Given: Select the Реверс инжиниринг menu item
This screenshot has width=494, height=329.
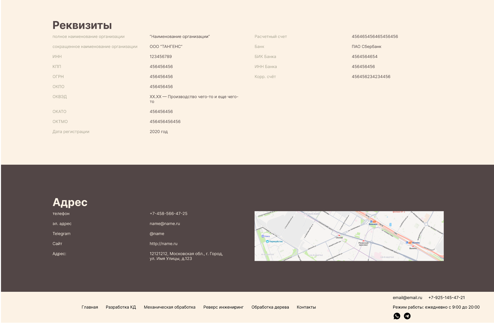Looking at the screenshot, I should [223, 307].
